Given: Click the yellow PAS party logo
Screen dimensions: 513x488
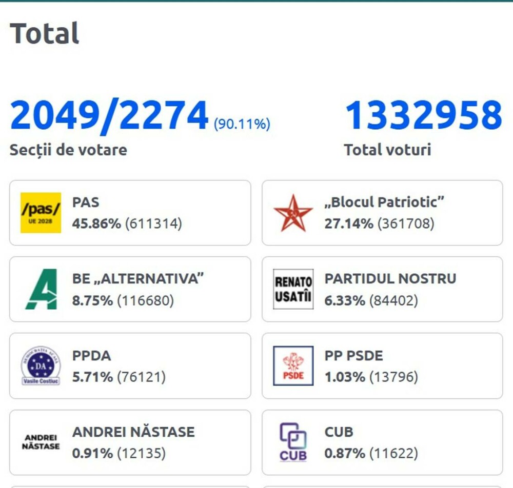Looking at the screenshot, I should pos(41,213).
